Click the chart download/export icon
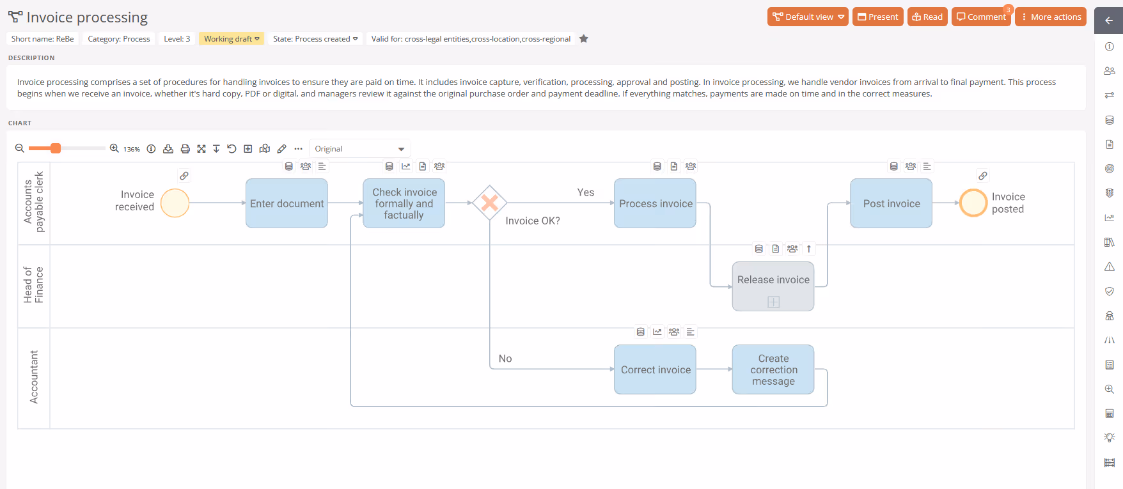Screen dimensions: 1123x489 coord(168,149)
